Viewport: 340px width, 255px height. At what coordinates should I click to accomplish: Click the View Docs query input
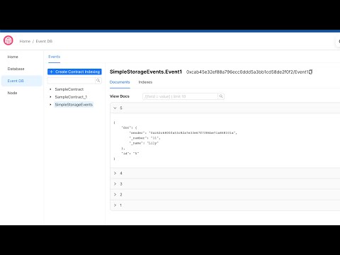click(180, 96)
